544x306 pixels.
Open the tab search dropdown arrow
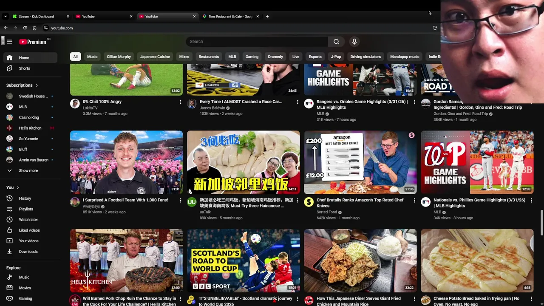tap(5, 17)
